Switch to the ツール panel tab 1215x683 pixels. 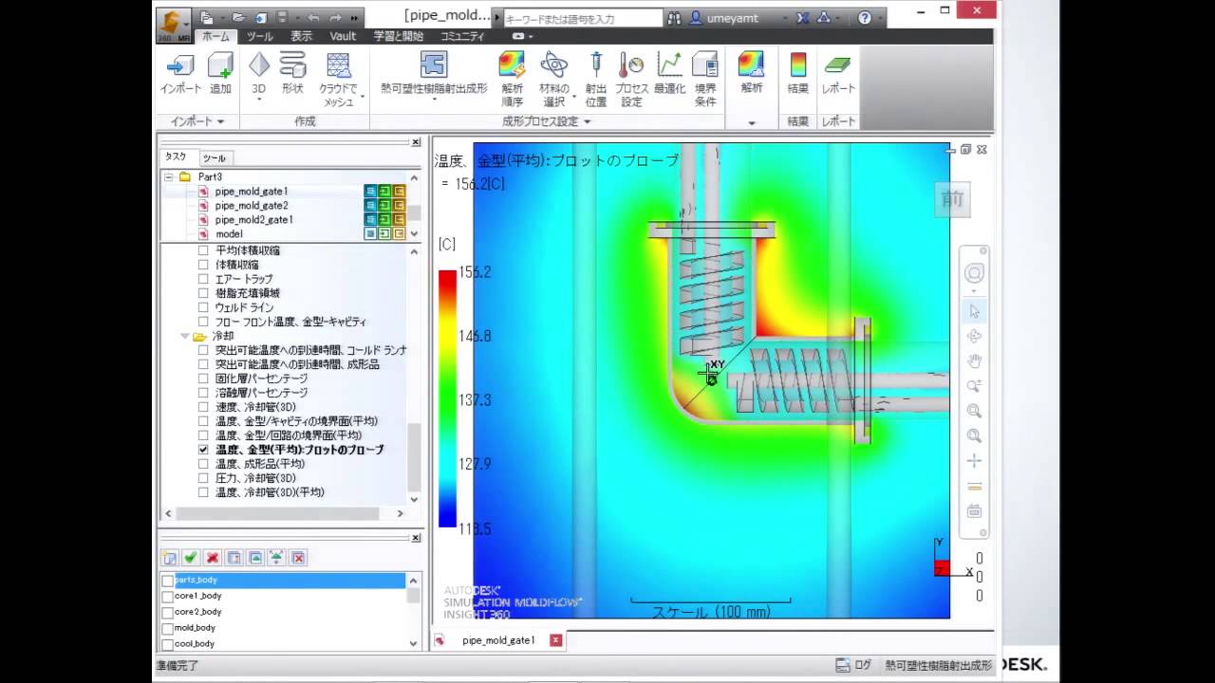[214, 158]
